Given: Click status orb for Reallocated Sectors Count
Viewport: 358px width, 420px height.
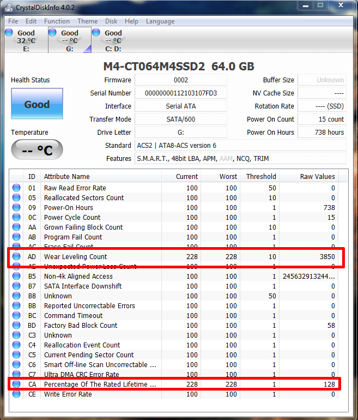Looking at the screenshot, I should pos(16,197).
